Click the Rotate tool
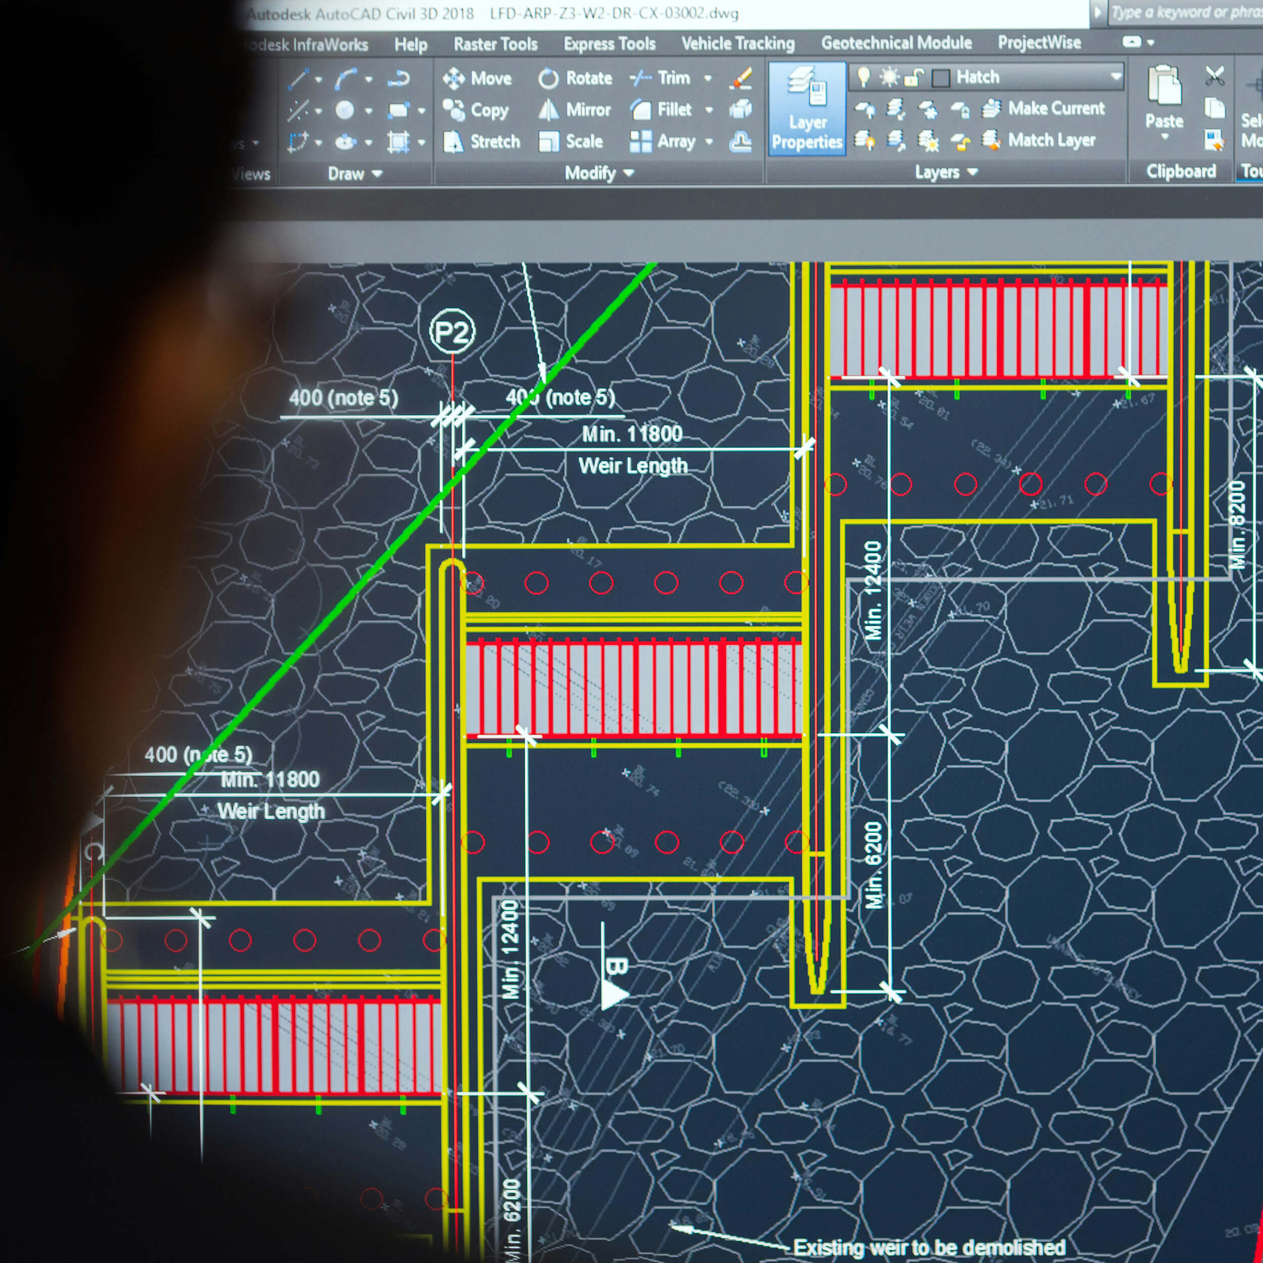The width and height of the screenshot is (1263, 1263). pos(574,78)
